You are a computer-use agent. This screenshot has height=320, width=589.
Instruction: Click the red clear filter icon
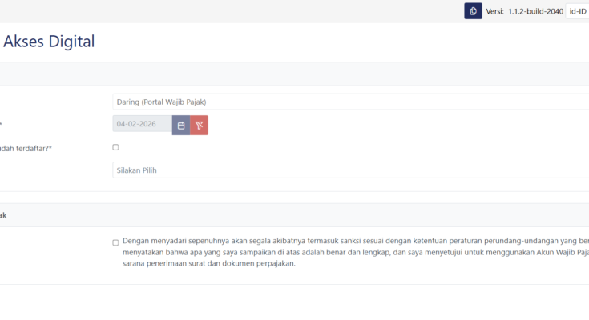199,125
